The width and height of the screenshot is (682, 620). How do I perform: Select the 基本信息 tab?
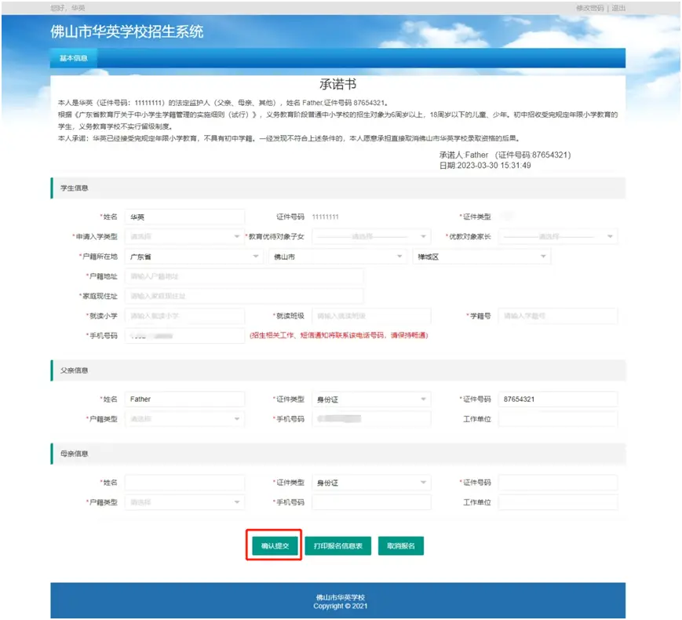point(72,57)
